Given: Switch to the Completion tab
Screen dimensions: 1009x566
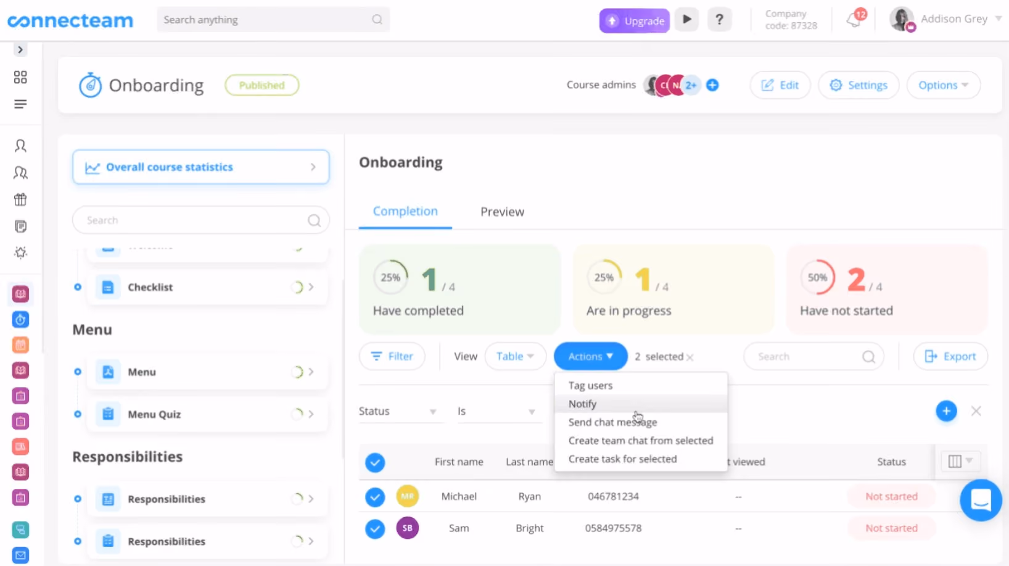Looking at the screenshot, I should tap(405, 211).
